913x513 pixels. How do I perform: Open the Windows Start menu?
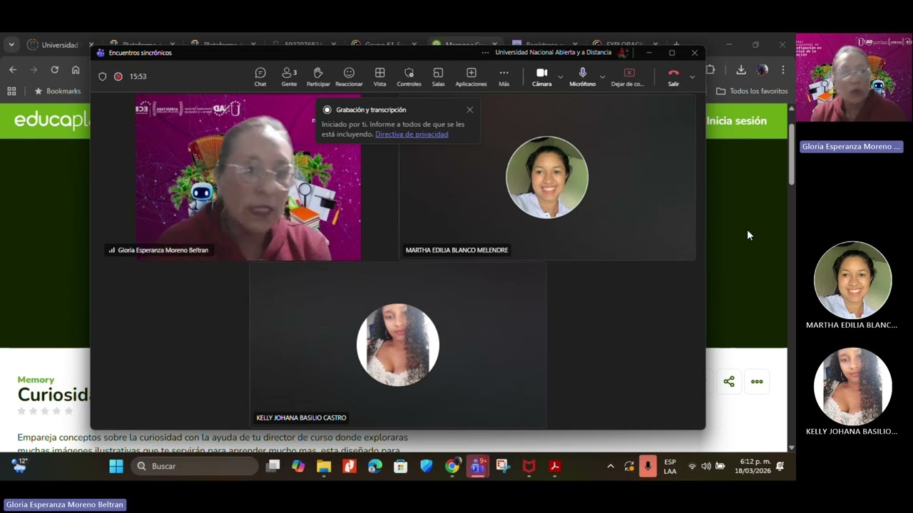pos(116,466)
